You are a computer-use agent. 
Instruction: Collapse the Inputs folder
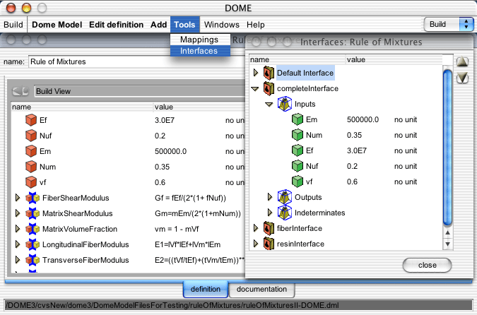click(269, 105)
